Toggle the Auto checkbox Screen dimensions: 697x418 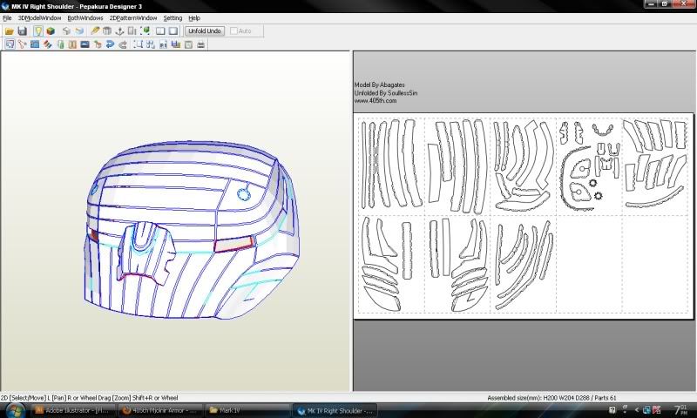coord(233,31)
